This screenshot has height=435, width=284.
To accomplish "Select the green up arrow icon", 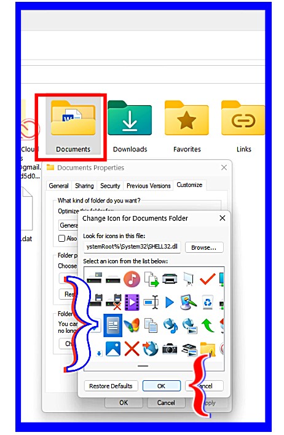I will click(x=208, y=325).
